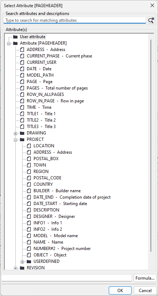Click the search clear icon beside search field
158x296 pixels.
tap(151, 20)
